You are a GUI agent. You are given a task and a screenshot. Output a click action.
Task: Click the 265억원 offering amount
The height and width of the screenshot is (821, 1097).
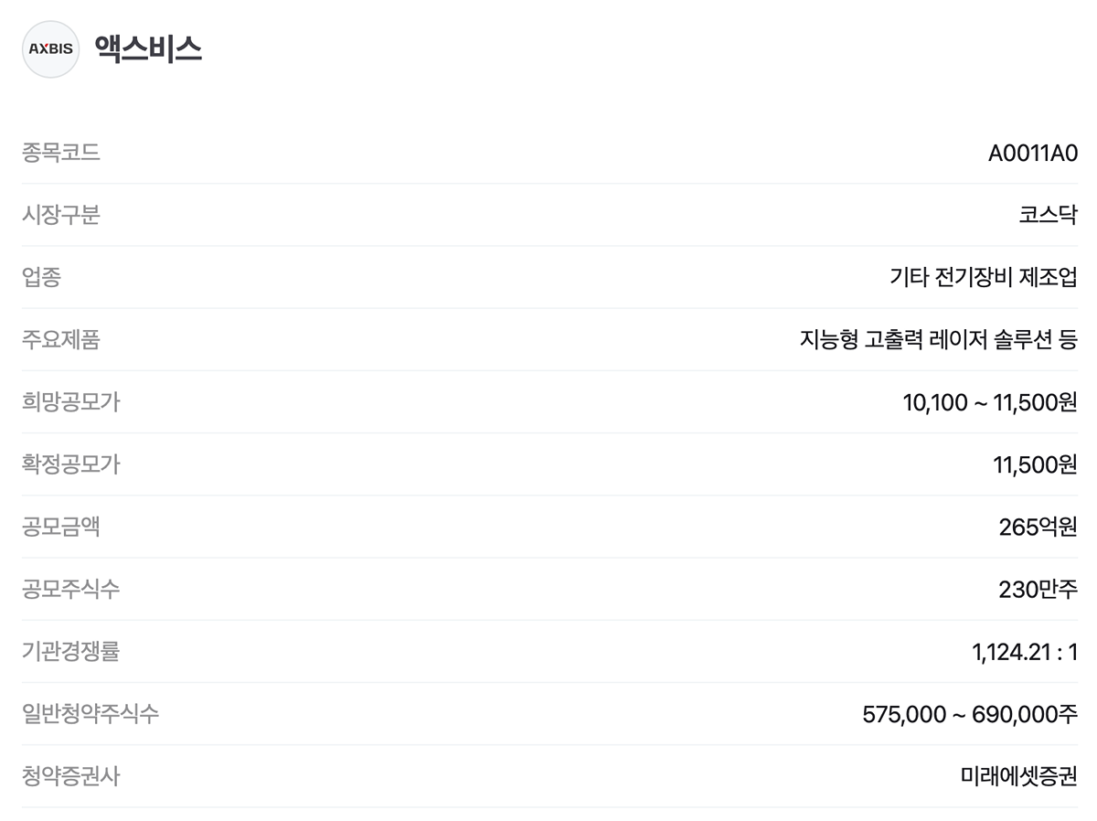1038,528
